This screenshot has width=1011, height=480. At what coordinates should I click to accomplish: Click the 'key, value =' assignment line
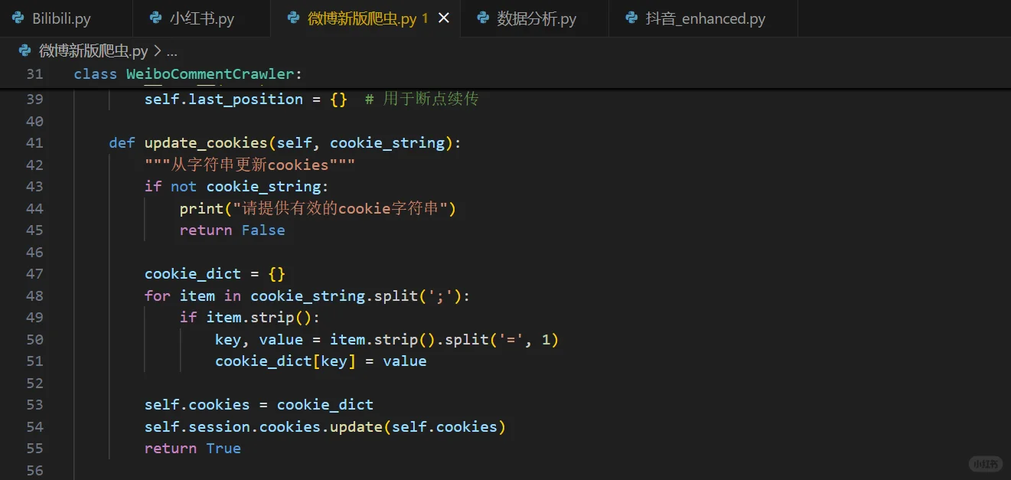coord(387,339)
